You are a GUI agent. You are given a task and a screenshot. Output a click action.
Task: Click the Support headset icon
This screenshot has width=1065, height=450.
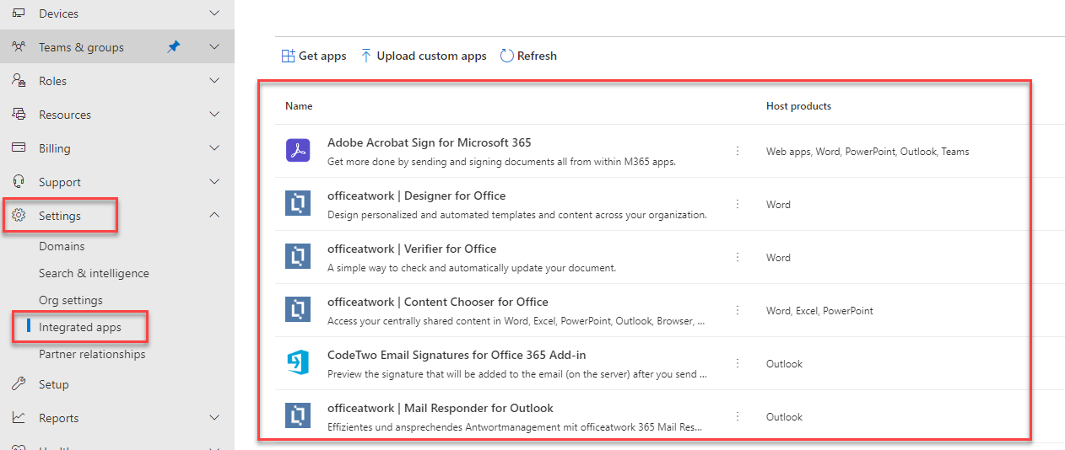pyautogui.click(x=19, y=182)
